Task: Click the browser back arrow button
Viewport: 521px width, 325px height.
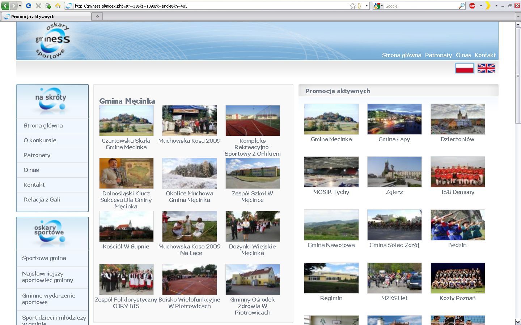Action: click(5, 6)
